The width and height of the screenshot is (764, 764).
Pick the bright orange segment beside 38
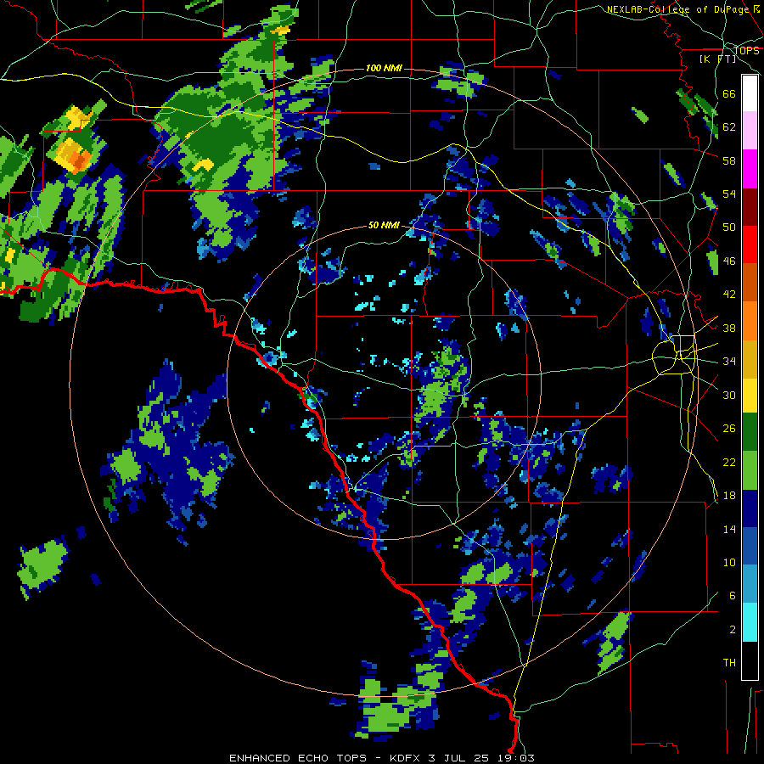(x=750, y=321)
